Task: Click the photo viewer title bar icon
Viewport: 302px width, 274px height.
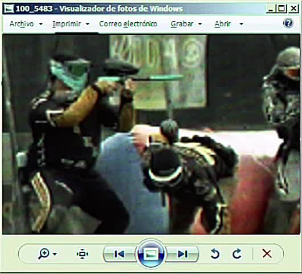Action: tap(9, 9)
